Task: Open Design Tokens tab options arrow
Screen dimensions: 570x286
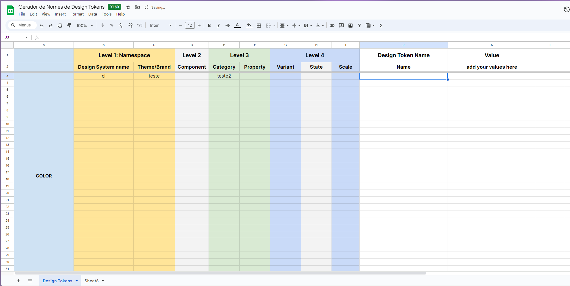Action: click(x=77, y=281)
